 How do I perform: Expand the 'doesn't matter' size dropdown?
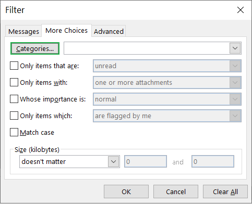click(x=69, y=161)
